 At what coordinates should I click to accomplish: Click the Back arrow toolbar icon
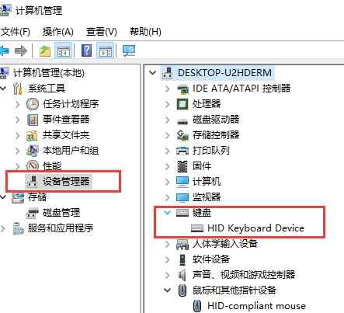click(5, 50)
